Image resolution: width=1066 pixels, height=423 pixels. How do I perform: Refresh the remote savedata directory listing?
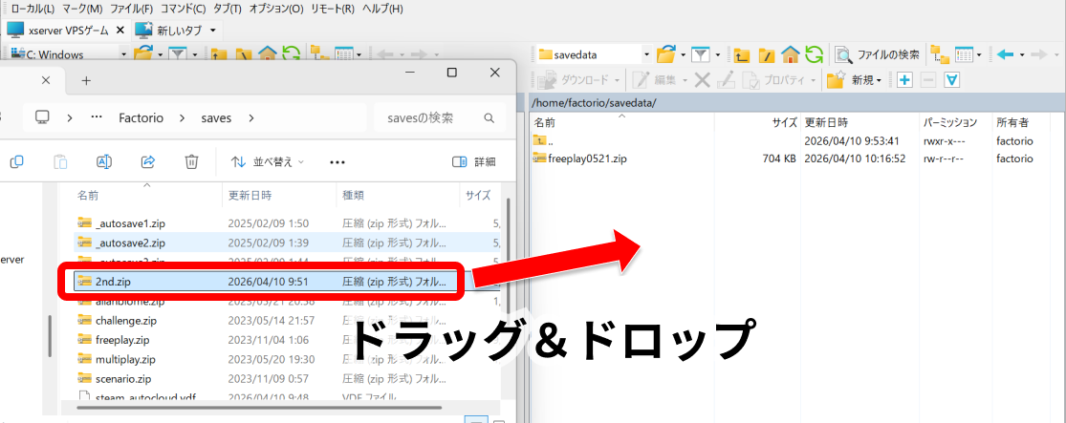click(815, 55)
